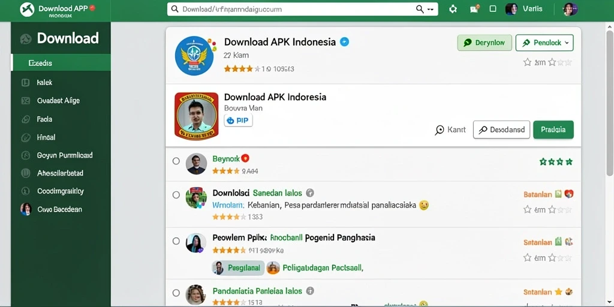Click the Ahescilarbatad sidebar icon
This screenshot has height=307, width=614.
click(25, 173)
